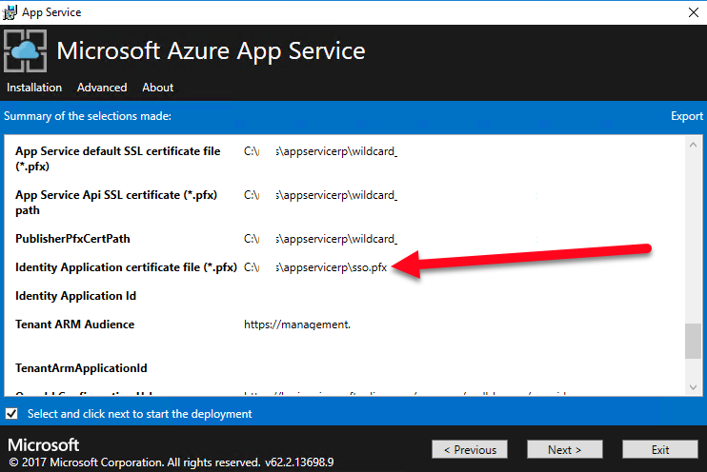Go back with the Previous button
707x472 pixels.
point(470,449)
